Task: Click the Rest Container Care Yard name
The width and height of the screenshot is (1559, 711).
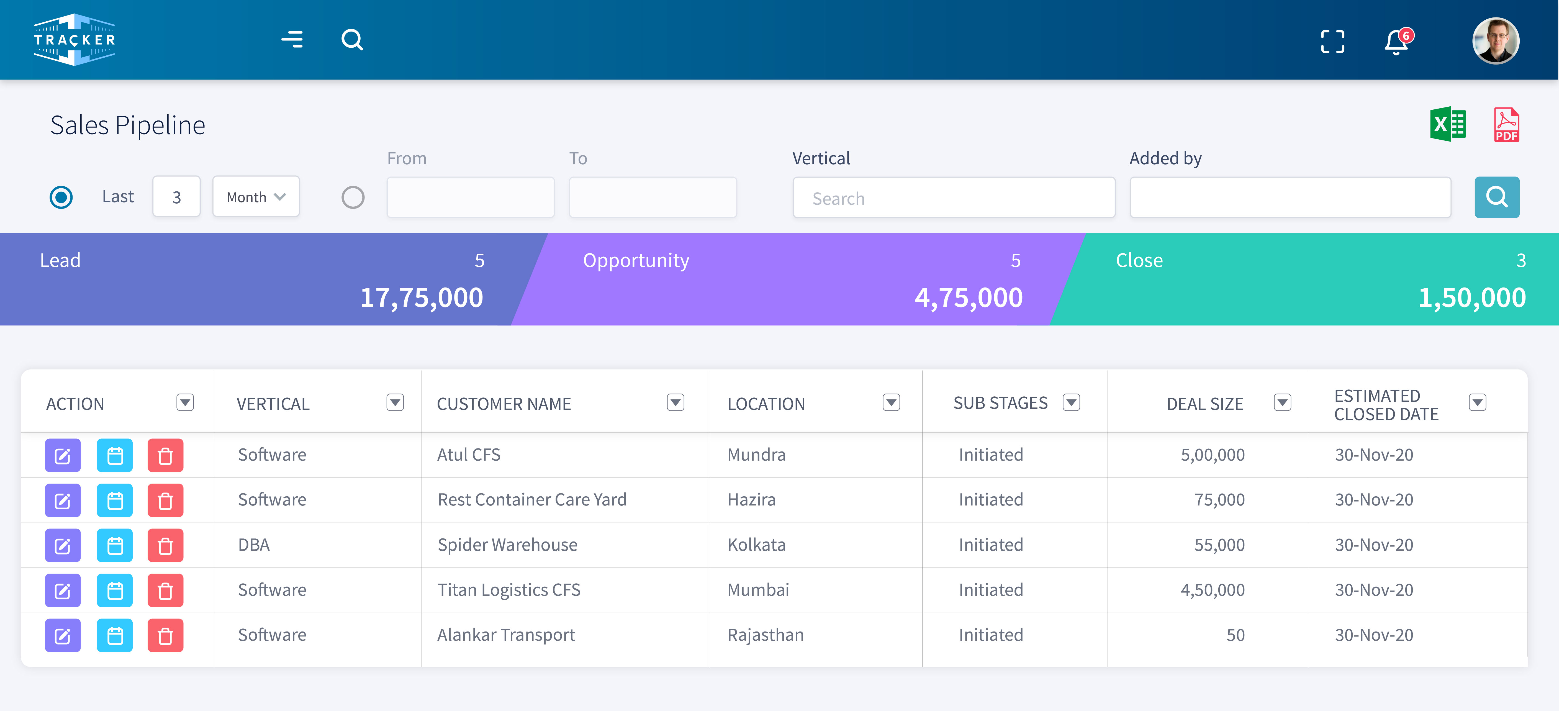Action: 532,500
